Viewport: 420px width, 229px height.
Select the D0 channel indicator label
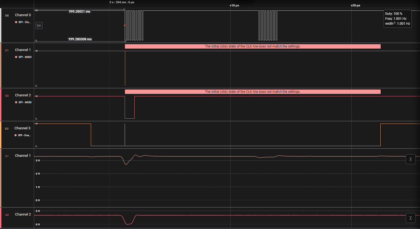click(7, 16)
